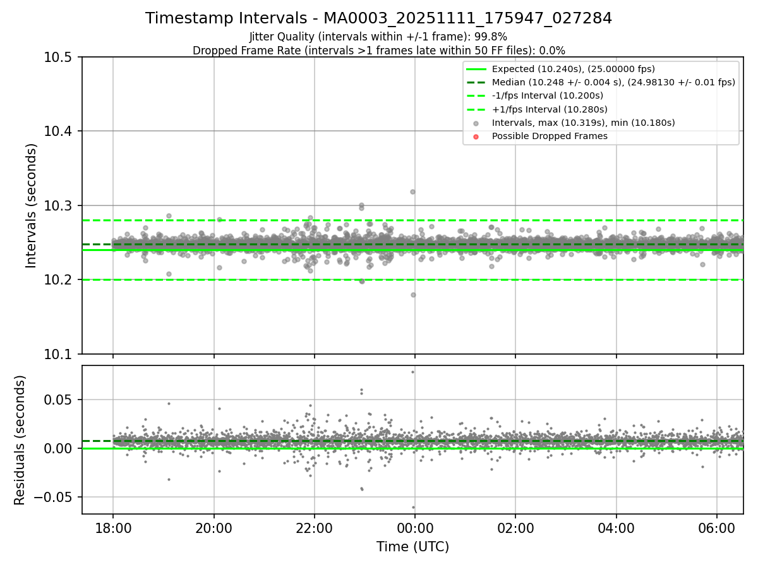Click the 'Residuals (seconds)' y-axis label
758x569 pixels.
tap(20, 440)
